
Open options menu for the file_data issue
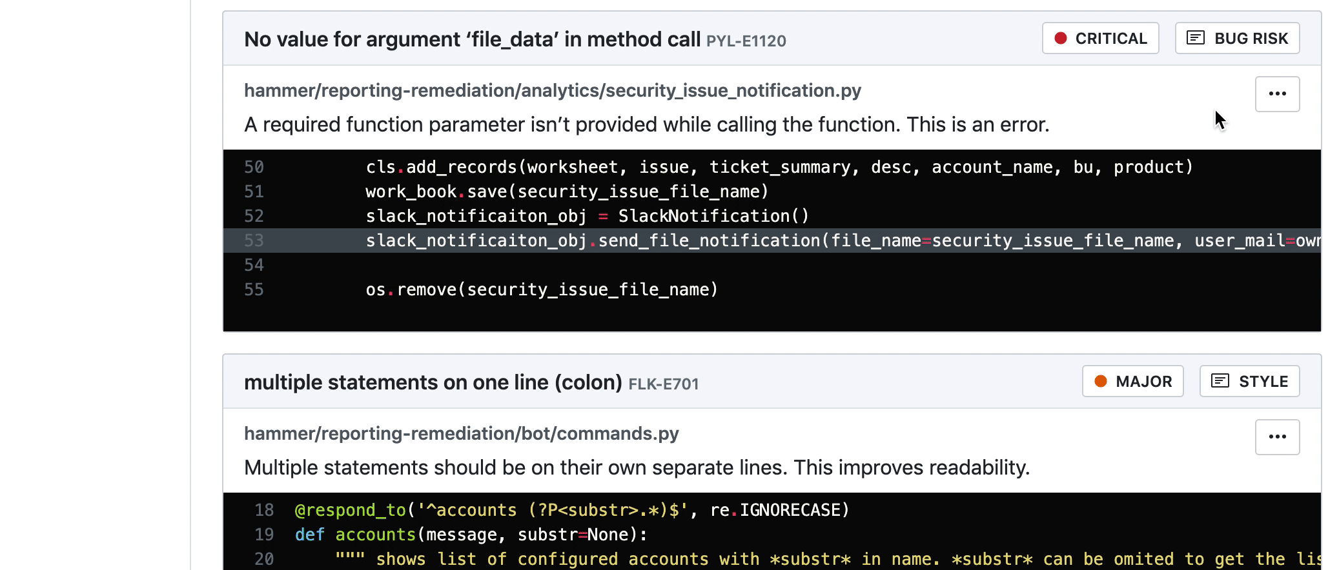pos(1276,93)
